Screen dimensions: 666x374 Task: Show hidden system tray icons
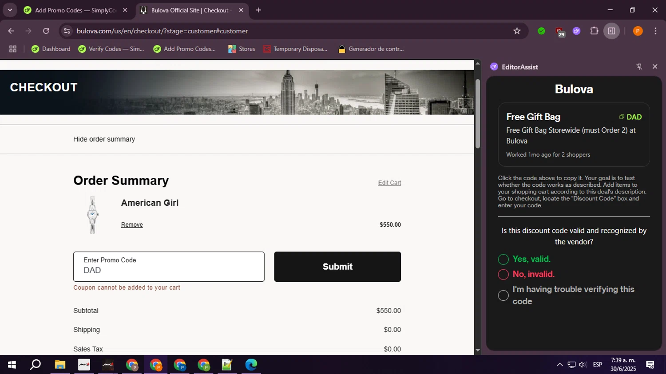click(559, 365)
